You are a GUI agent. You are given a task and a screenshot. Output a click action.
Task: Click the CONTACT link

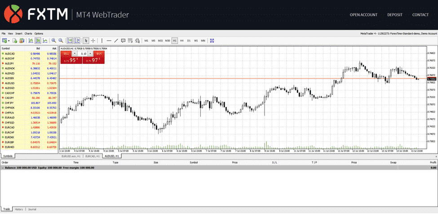[x=420, y=15]
